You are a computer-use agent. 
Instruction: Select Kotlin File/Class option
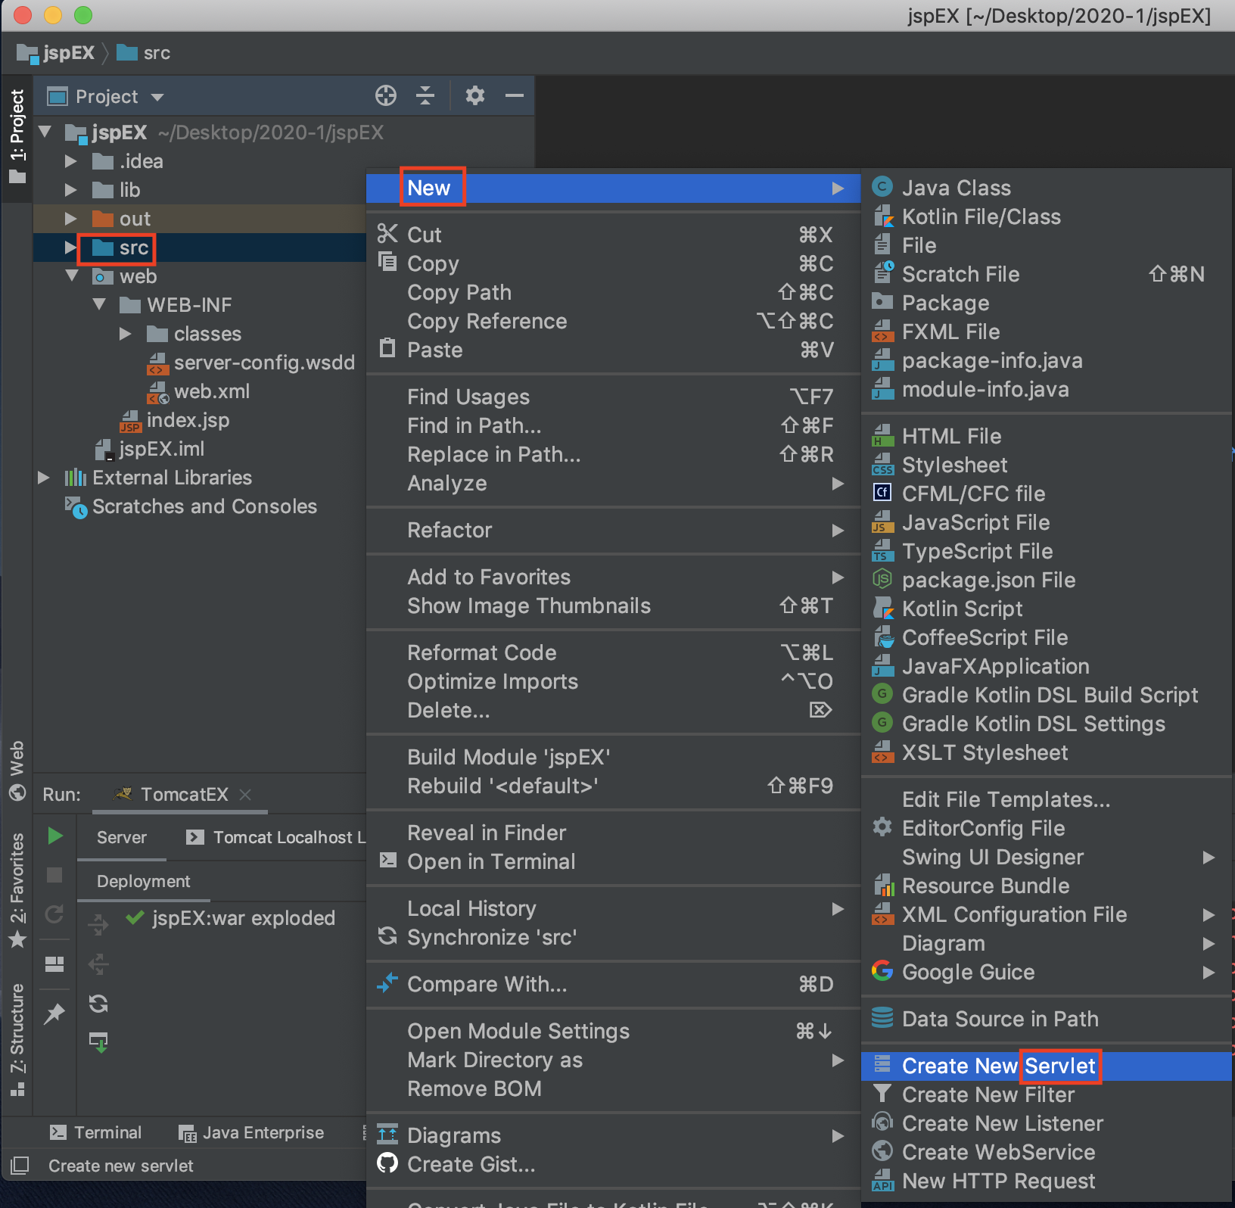[1047, 216]
